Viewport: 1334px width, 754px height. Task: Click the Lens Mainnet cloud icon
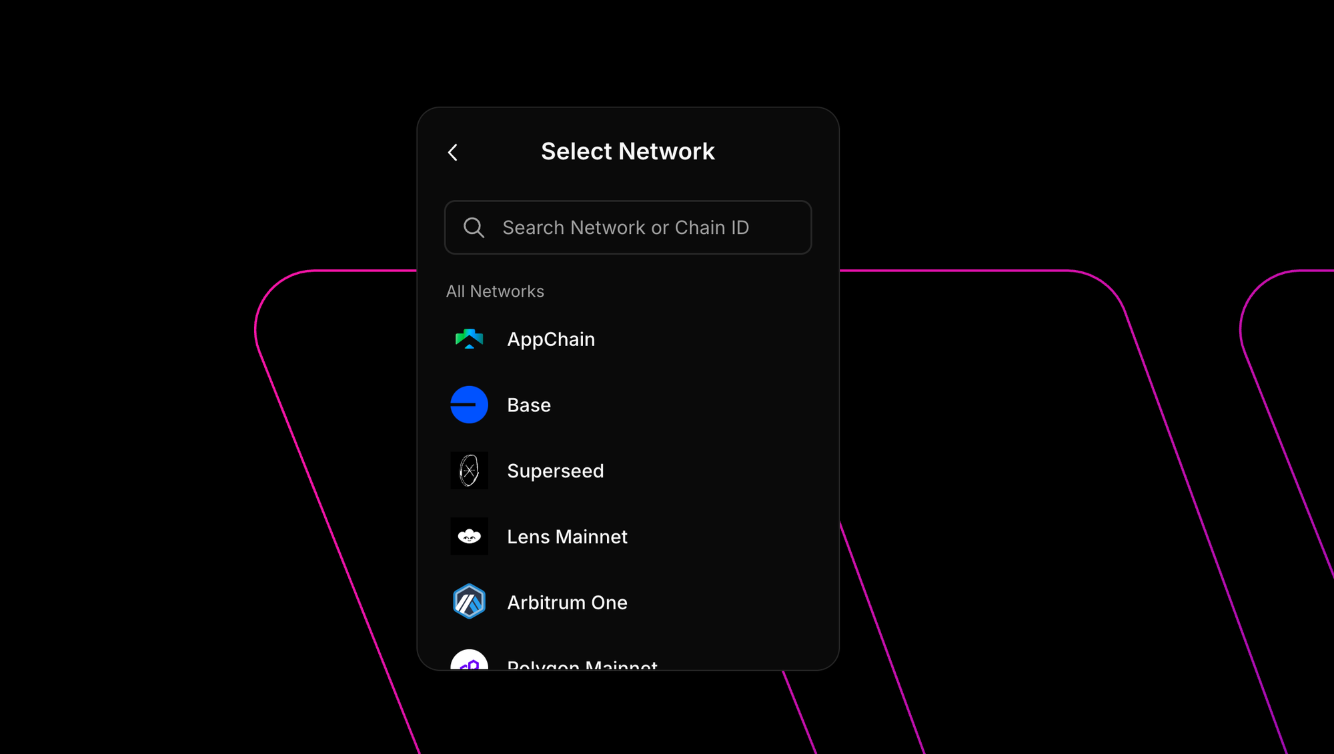tap(469, 537)
